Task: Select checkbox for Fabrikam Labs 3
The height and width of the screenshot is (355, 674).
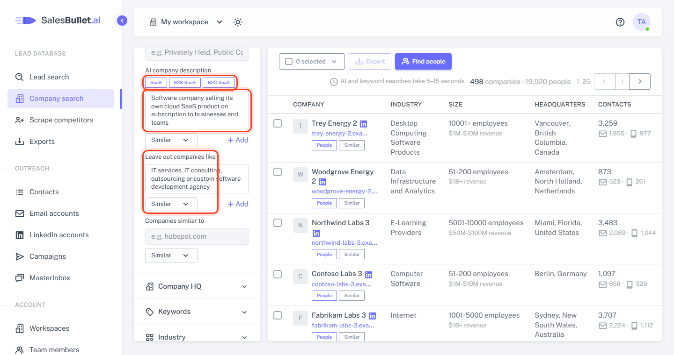Action: pos(278,315)
